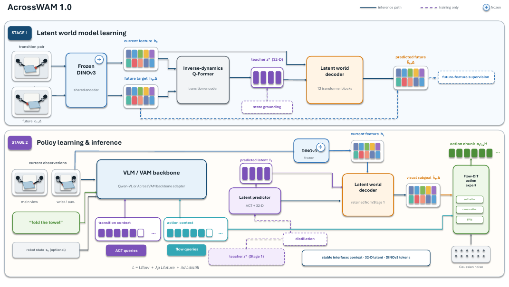Select Latent world decoder with 12 transformer blocks

point(335,80)
